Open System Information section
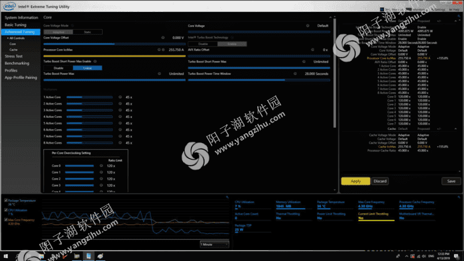 (x=21, y=17)
